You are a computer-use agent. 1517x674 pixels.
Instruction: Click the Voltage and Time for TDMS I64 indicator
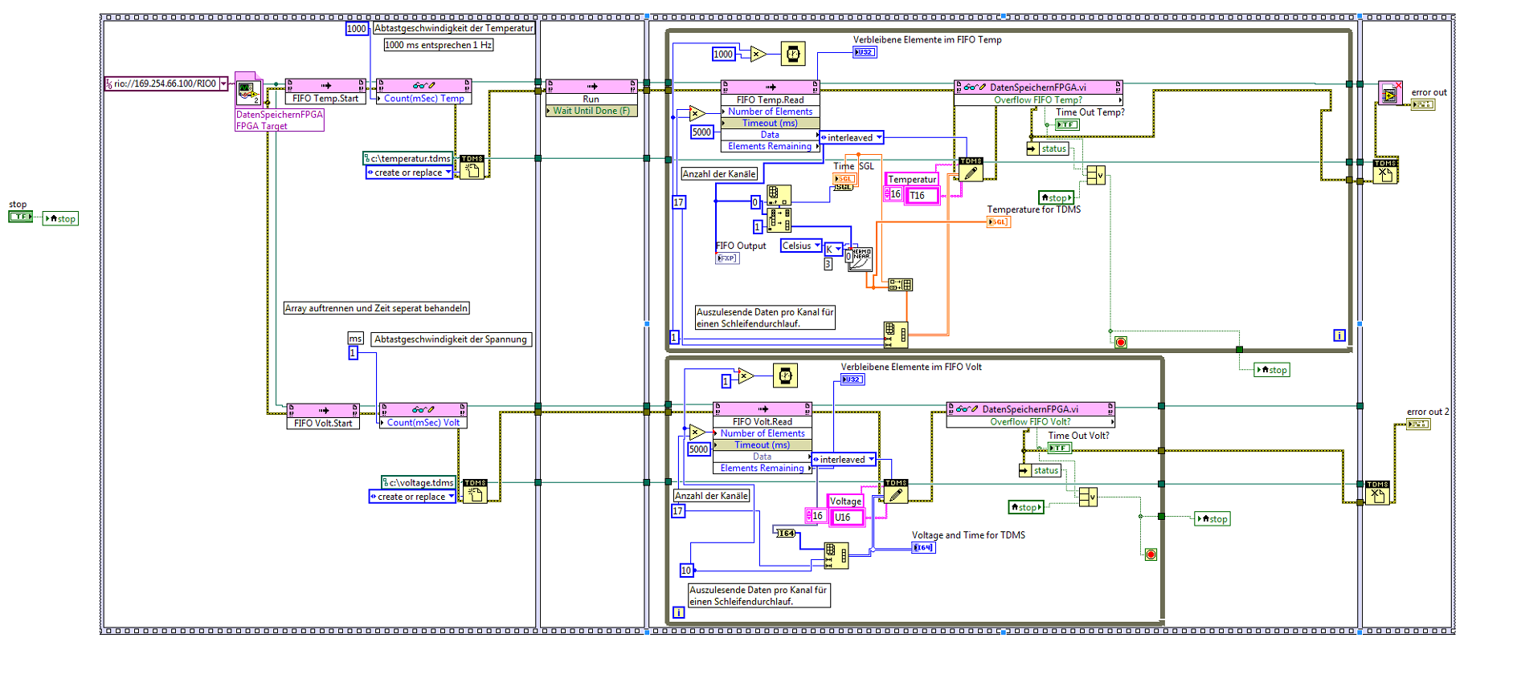(923, 547)
